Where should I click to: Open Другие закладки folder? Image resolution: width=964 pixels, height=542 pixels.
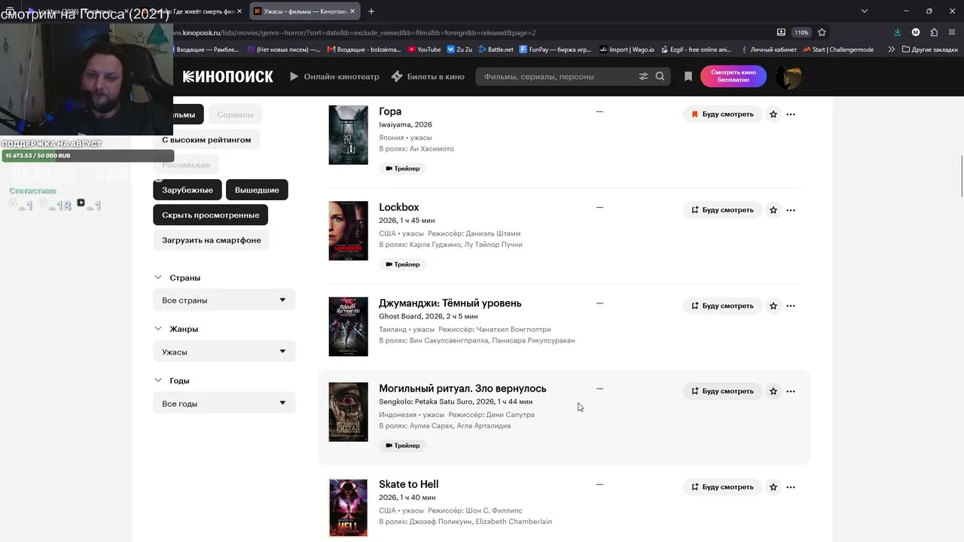pos(929,50)
